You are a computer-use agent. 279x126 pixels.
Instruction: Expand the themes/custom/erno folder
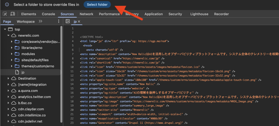[x=12, y=66]
